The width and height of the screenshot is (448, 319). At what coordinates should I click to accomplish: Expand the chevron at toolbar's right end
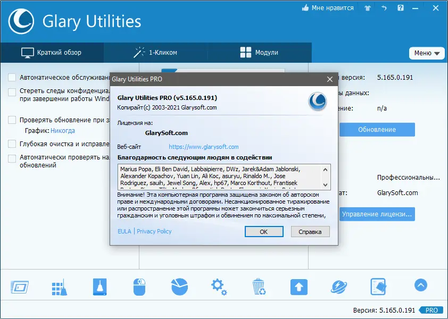pos(420,286)
